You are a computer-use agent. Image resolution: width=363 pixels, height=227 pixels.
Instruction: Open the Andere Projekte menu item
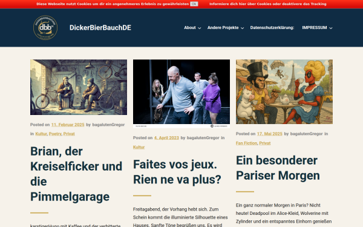223,28
